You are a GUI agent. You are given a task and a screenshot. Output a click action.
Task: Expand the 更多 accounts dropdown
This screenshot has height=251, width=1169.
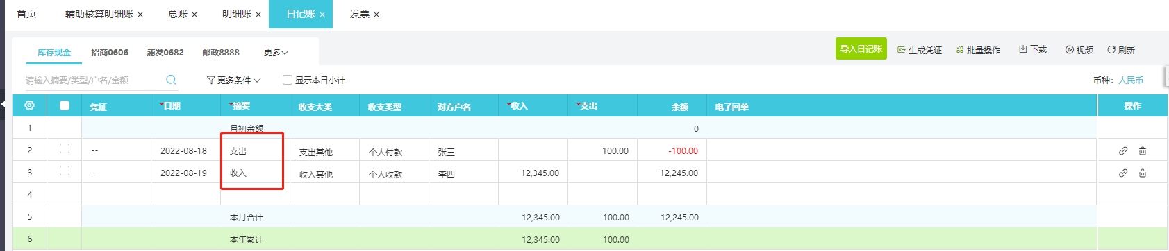coord(276,52)
